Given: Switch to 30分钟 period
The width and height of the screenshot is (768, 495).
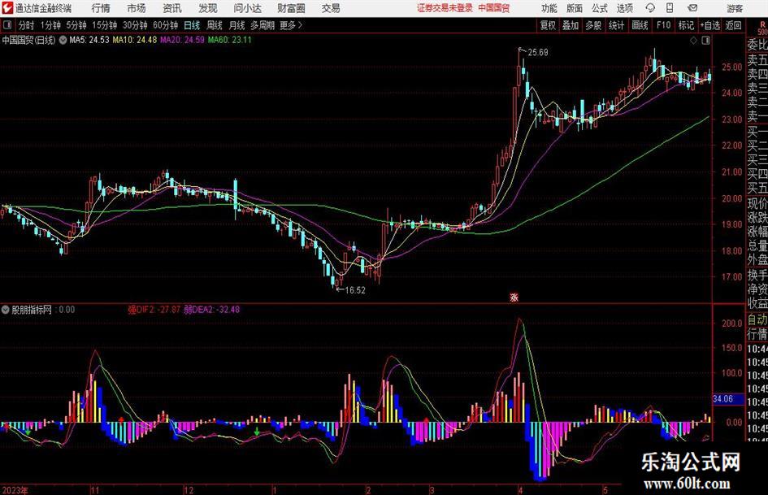Looking at the screenshot, I should 135,25.
